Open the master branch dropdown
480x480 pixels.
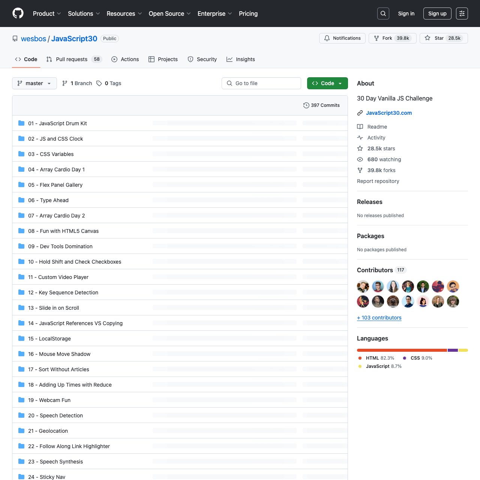click(x=34, y=83)
